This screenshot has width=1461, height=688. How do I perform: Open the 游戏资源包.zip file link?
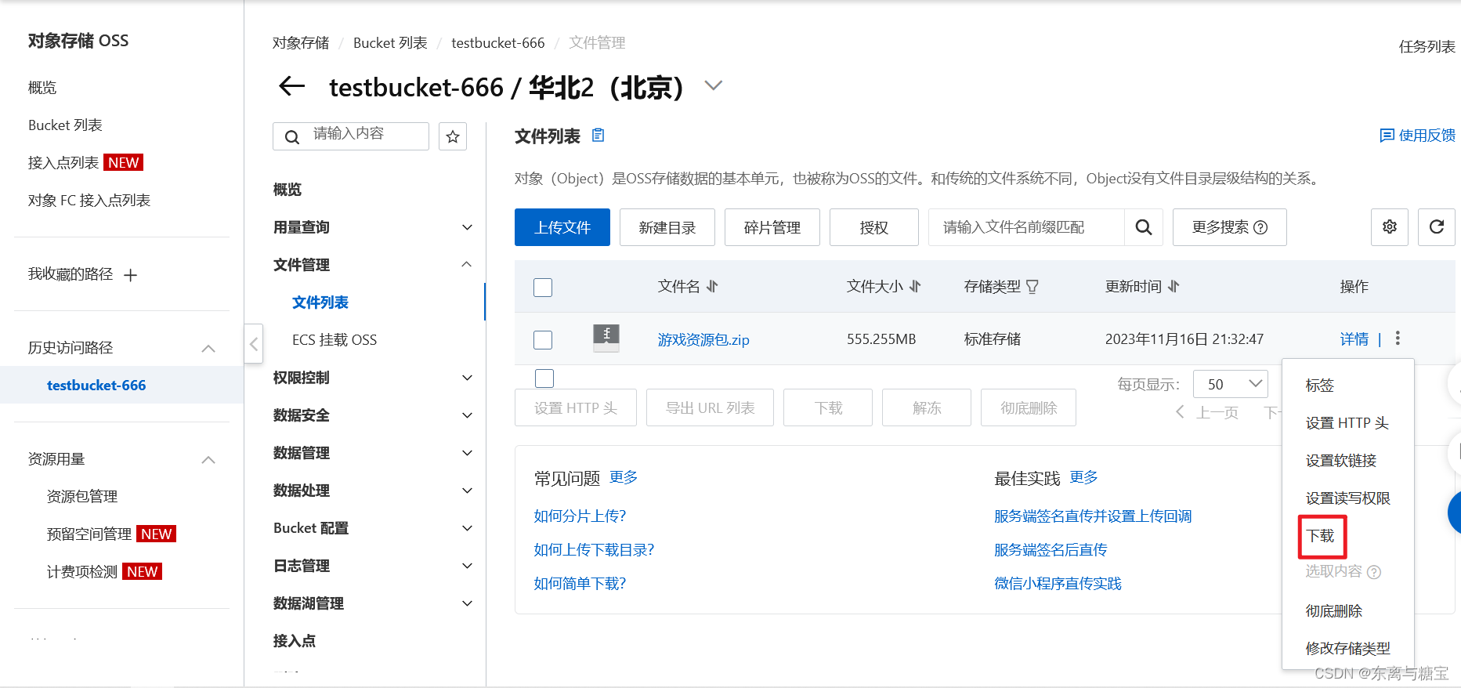point(703,339)
